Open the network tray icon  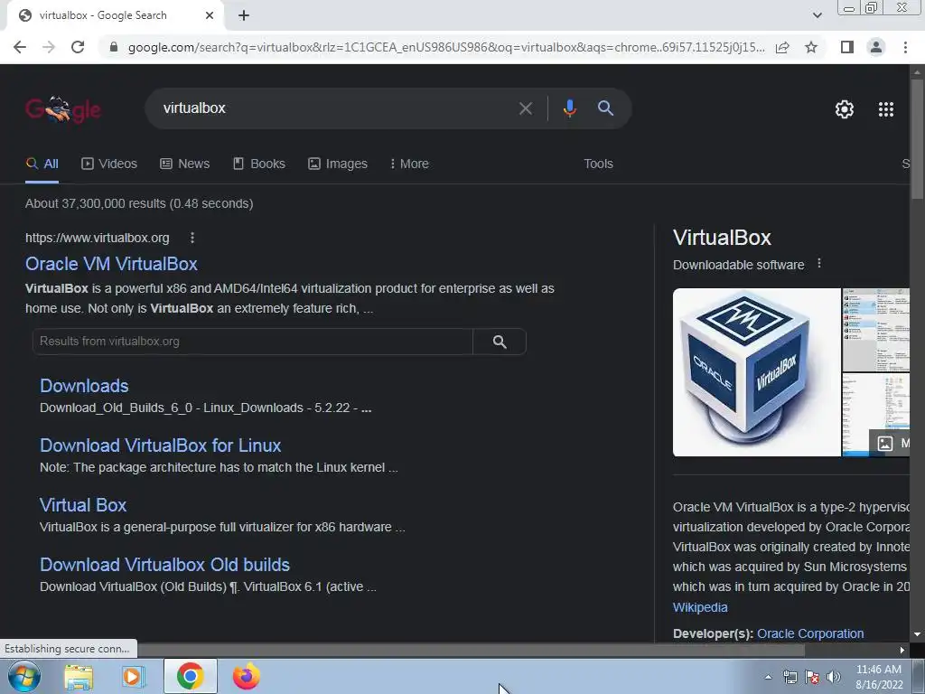click(x=790, y=677)
